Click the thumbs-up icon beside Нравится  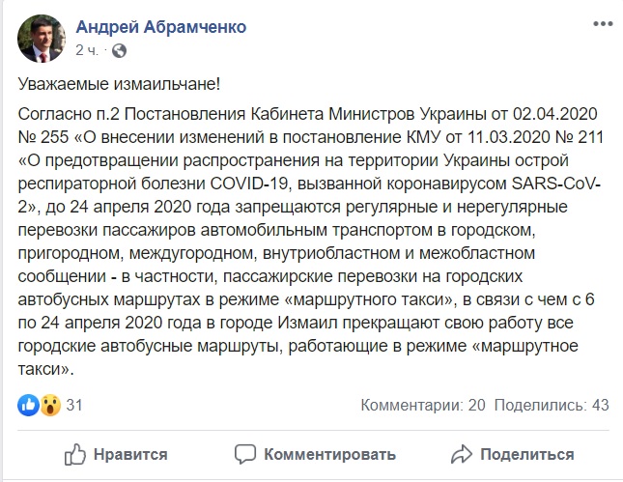pos(76,454)
